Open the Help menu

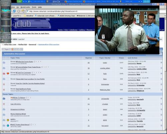click(40, 7)
